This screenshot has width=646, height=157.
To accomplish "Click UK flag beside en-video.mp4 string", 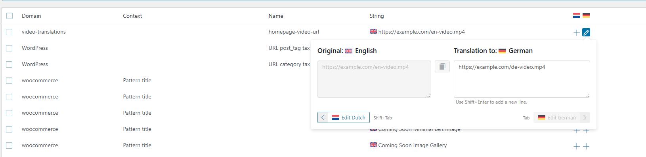I will tap(373, 31).
